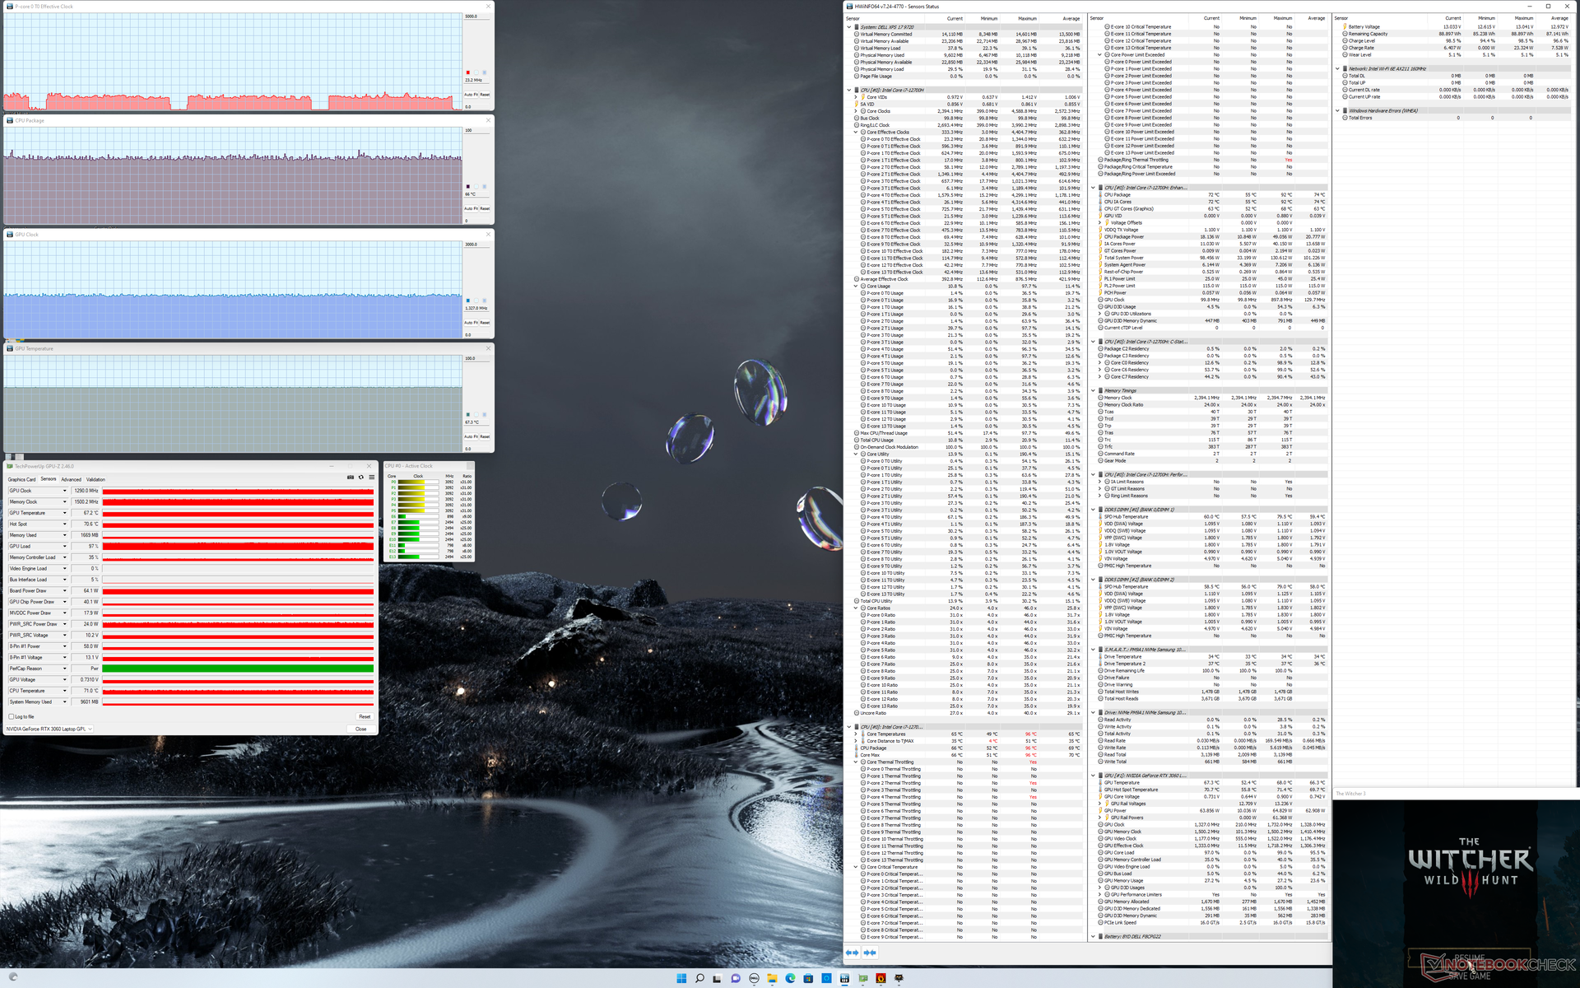The height and width of the screenshot is (988, 1580).
Task: Switch to the Graphics Card tab
Action: tap(21, 479)
